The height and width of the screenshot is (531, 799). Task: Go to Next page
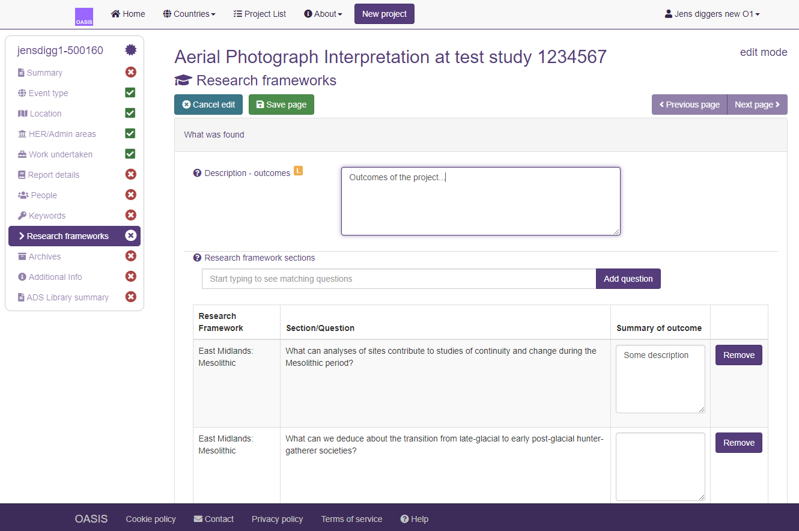pos(757,105)
